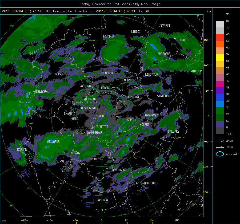Click the 'SIRSI' city label
Screen dimensions: 240x224
[x=60, y=161]
